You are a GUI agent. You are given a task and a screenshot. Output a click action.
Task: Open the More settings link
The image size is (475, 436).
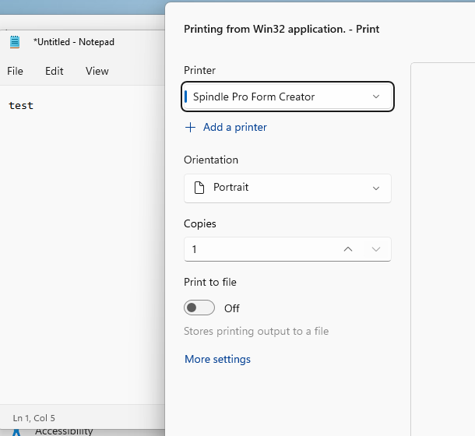tap(217, 359)
